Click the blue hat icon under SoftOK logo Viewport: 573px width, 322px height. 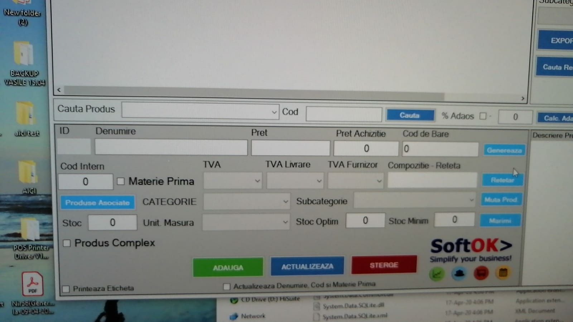tap(459, 274)
